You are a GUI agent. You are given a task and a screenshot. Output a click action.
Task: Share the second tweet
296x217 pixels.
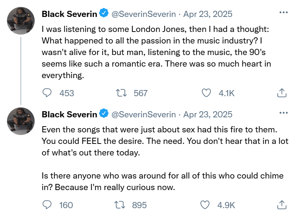tap(282, 205)
